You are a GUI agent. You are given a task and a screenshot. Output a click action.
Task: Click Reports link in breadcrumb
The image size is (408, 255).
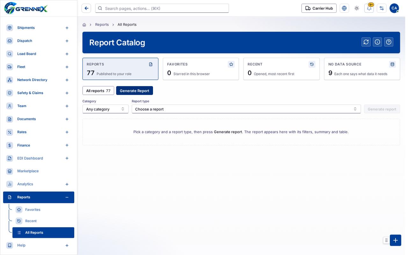[102, 25]
